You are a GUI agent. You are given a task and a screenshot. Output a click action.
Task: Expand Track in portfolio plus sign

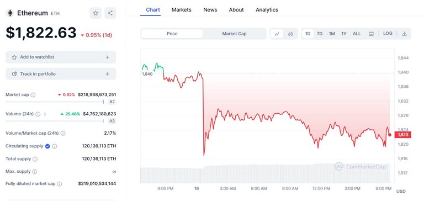[x=107, y=74]
